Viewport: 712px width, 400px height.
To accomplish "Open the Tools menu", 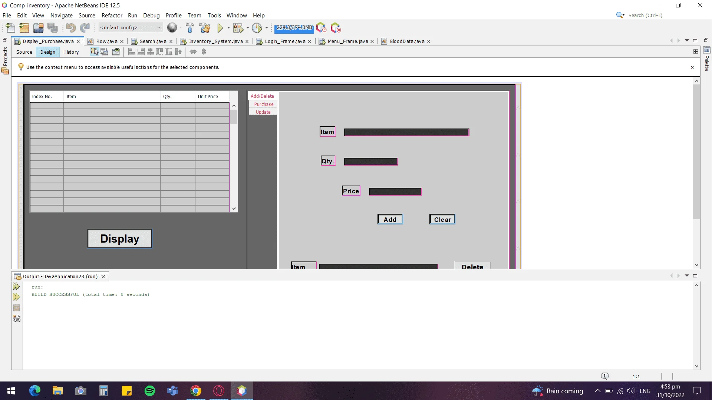I will coord(214,15).
